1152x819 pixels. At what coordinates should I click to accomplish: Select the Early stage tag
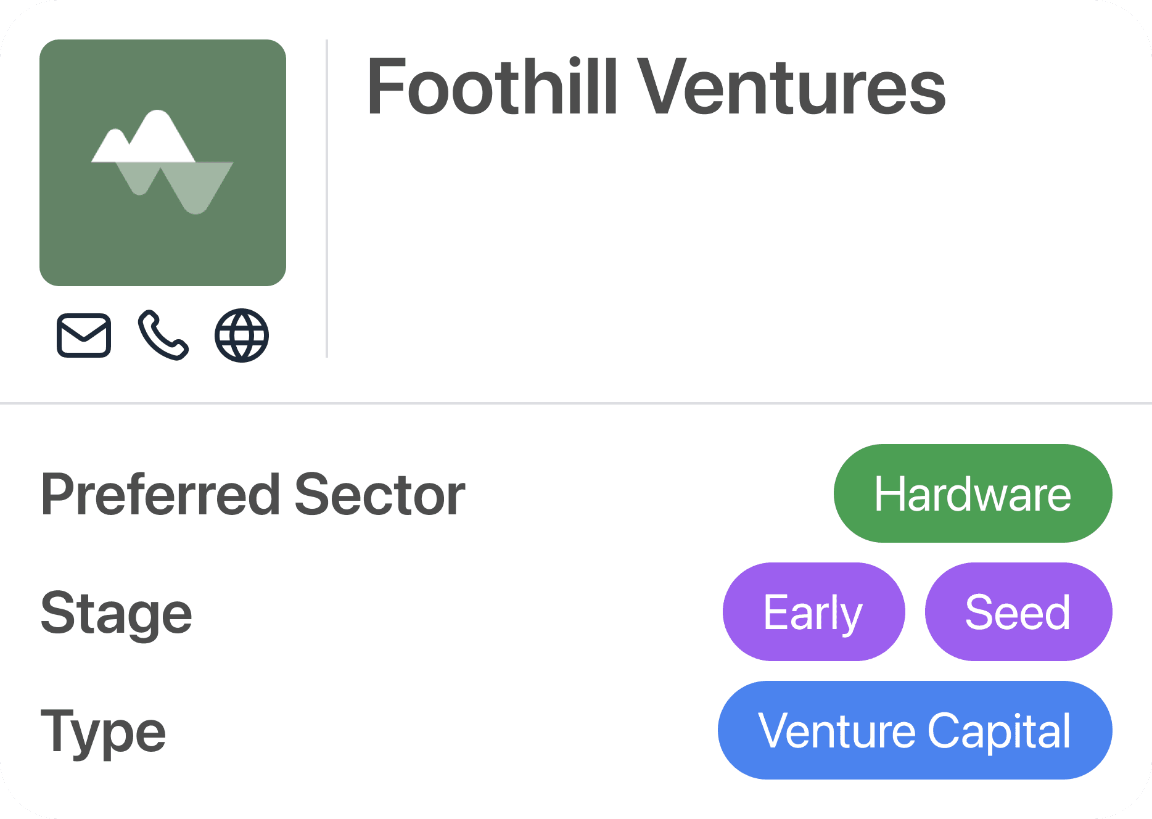pos(813,612)
